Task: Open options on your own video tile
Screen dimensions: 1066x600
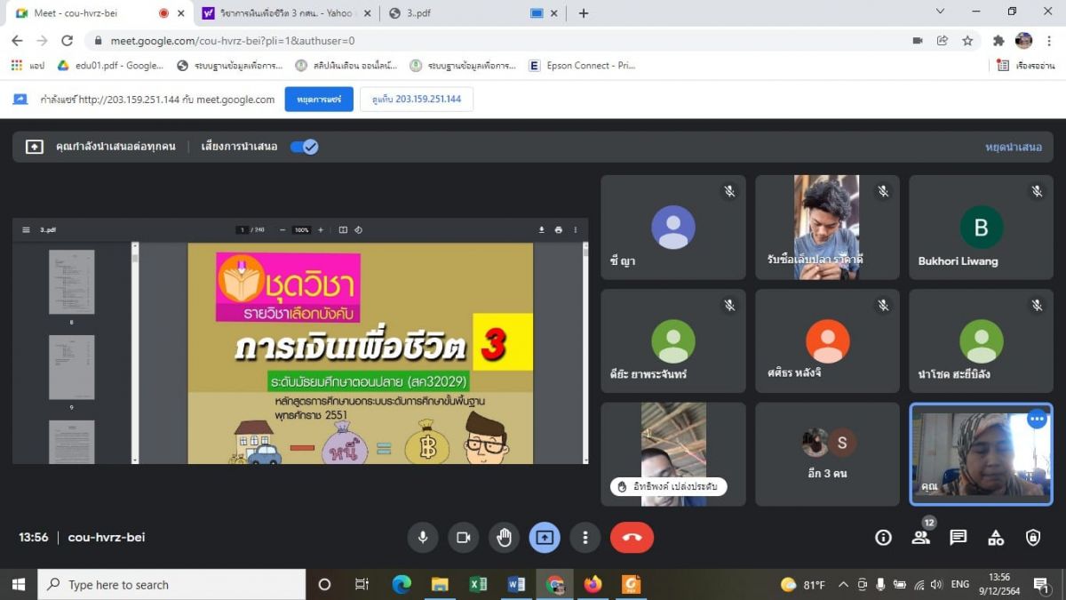Action: point(1037,420)
